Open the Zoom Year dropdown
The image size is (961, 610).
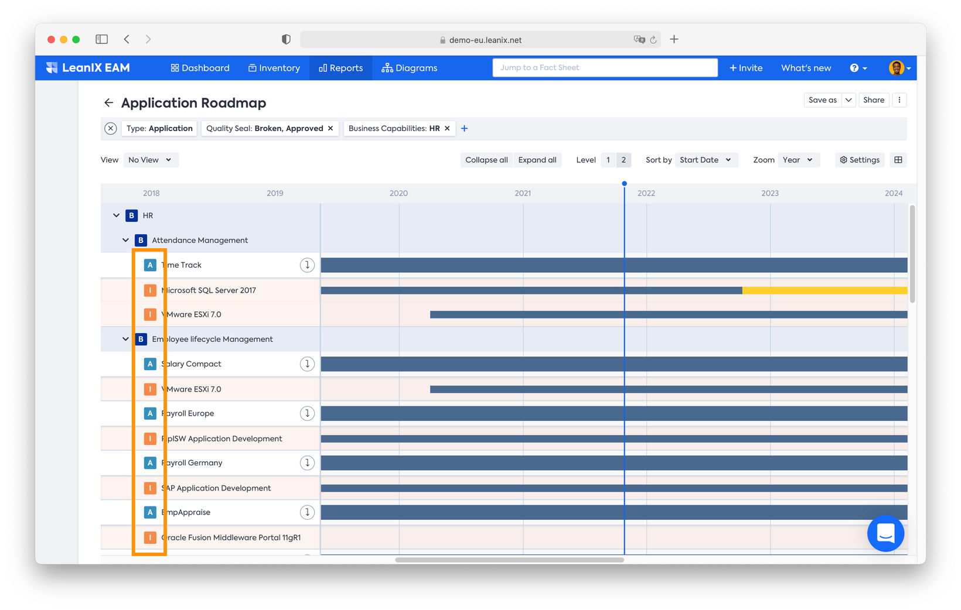(x=799, y=160)
